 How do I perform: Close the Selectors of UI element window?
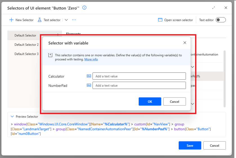tap(226, 8)
